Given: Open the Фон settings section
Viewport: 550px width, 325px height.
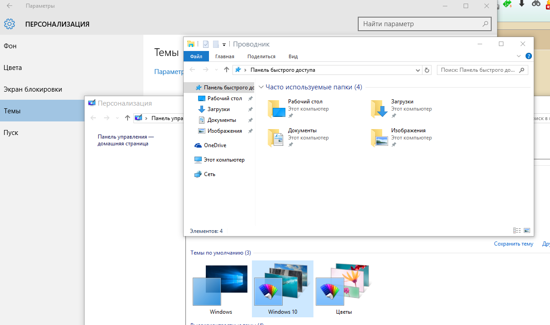Looking at the screenshot, I should pyautogui.click(x=71, y=46).
